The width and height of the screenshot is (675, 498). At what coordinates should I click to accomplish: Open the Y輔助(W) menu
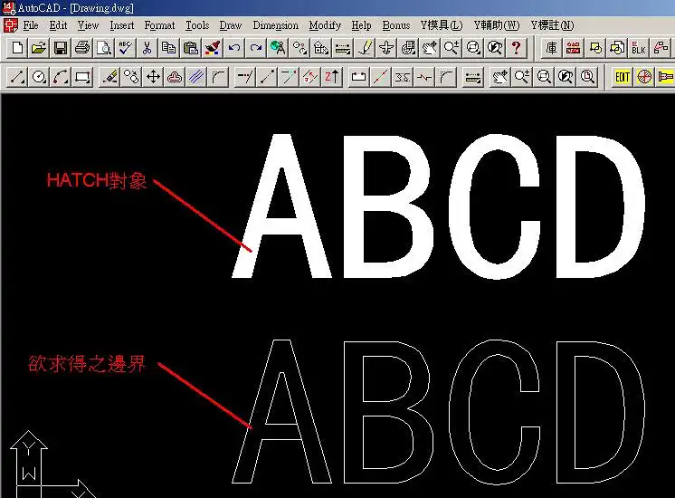tap(497, 25)
